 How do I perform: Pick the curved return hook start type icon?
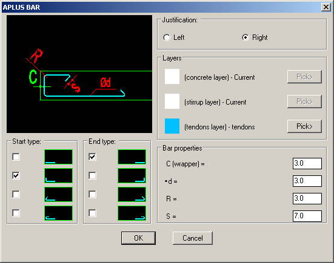click(58, 213)
